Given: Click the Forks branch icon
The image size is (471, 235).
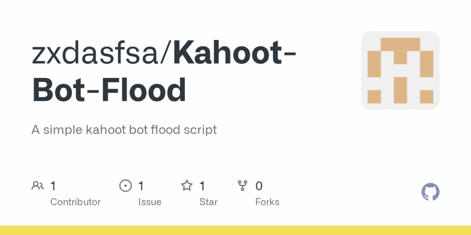Looking at the screenshot, I should pos(242,185).
